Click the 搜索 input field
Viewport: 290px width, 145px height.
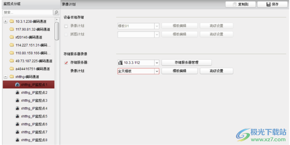(28, 13)
